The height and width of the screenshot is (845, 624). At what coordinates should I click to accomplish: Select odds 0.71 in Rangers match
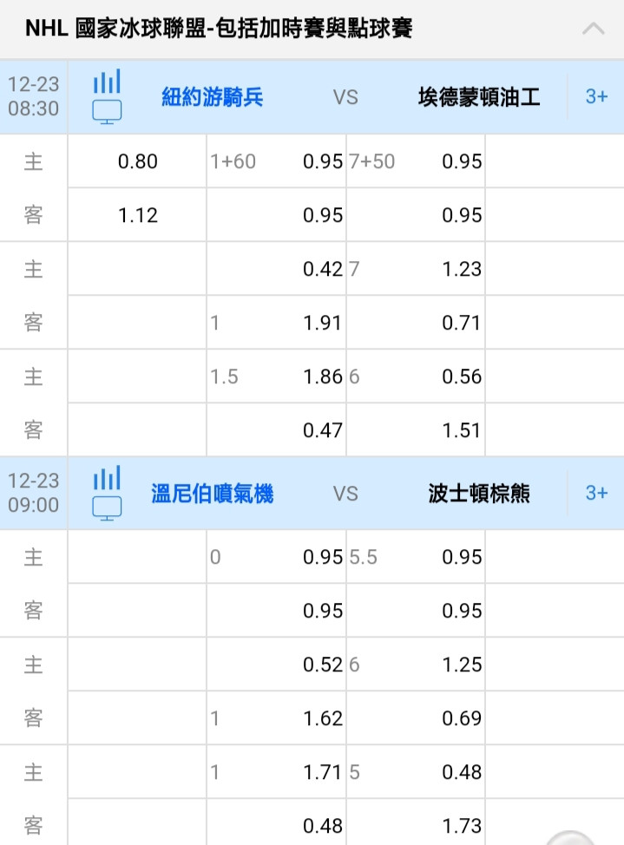[x=416, y=323]
